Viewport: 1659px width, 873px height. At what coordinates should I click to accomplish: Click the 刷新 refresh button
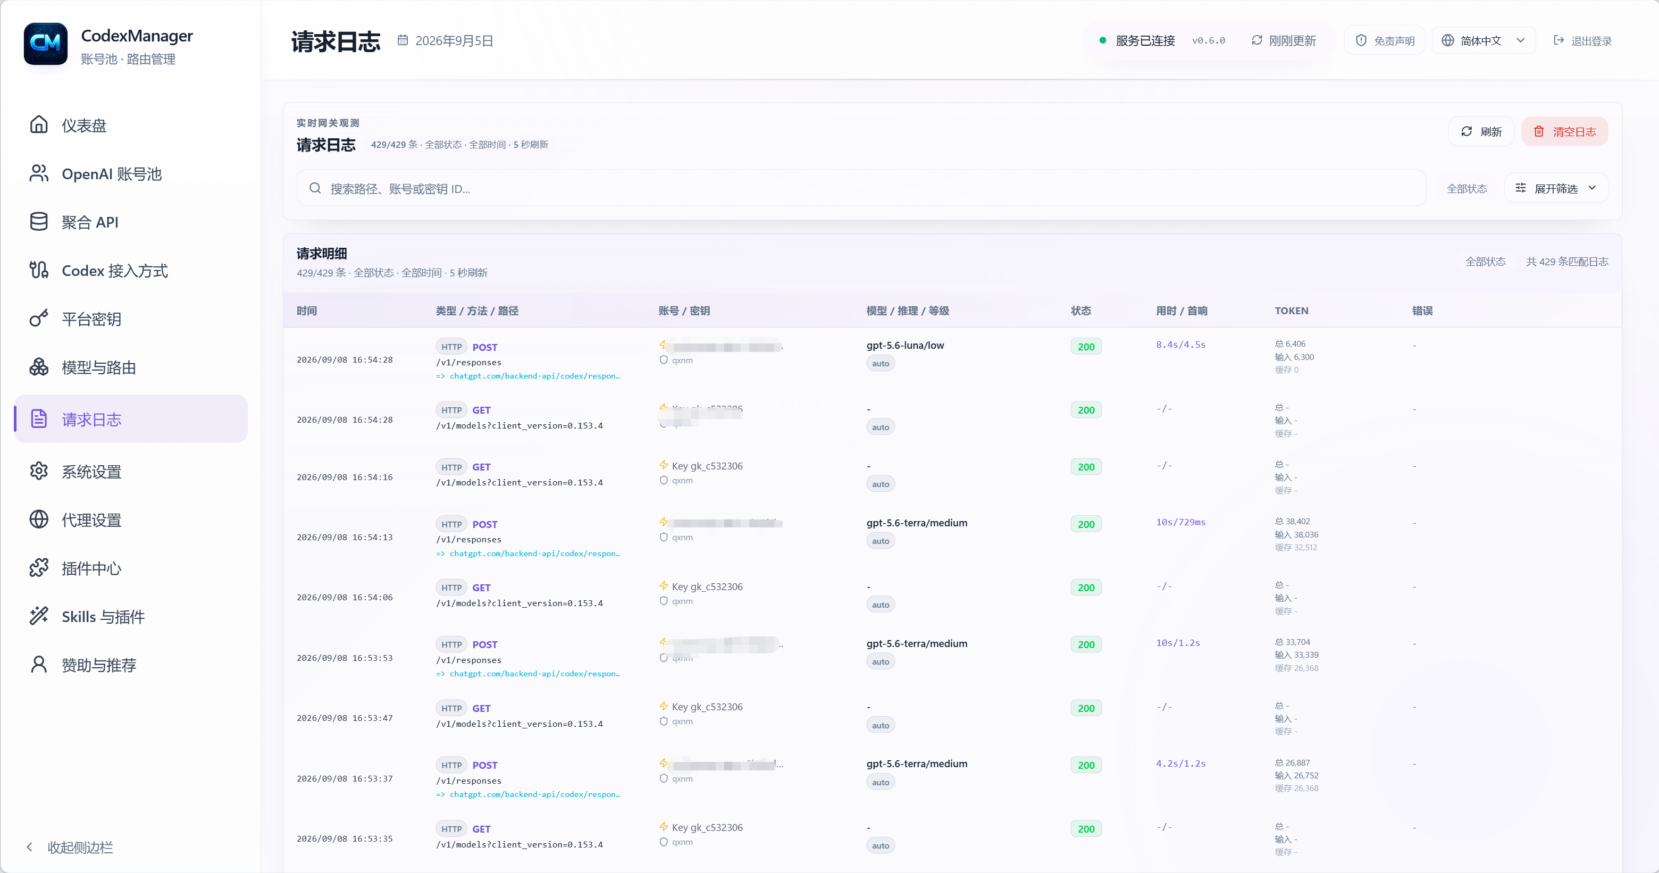1481,131
